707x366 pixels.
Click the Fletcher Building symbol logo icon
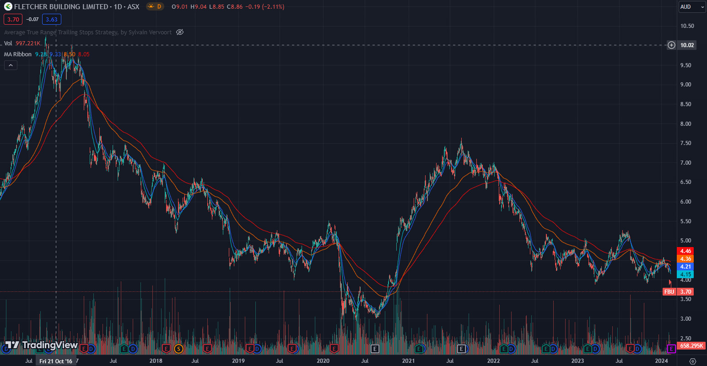(8, 6)
